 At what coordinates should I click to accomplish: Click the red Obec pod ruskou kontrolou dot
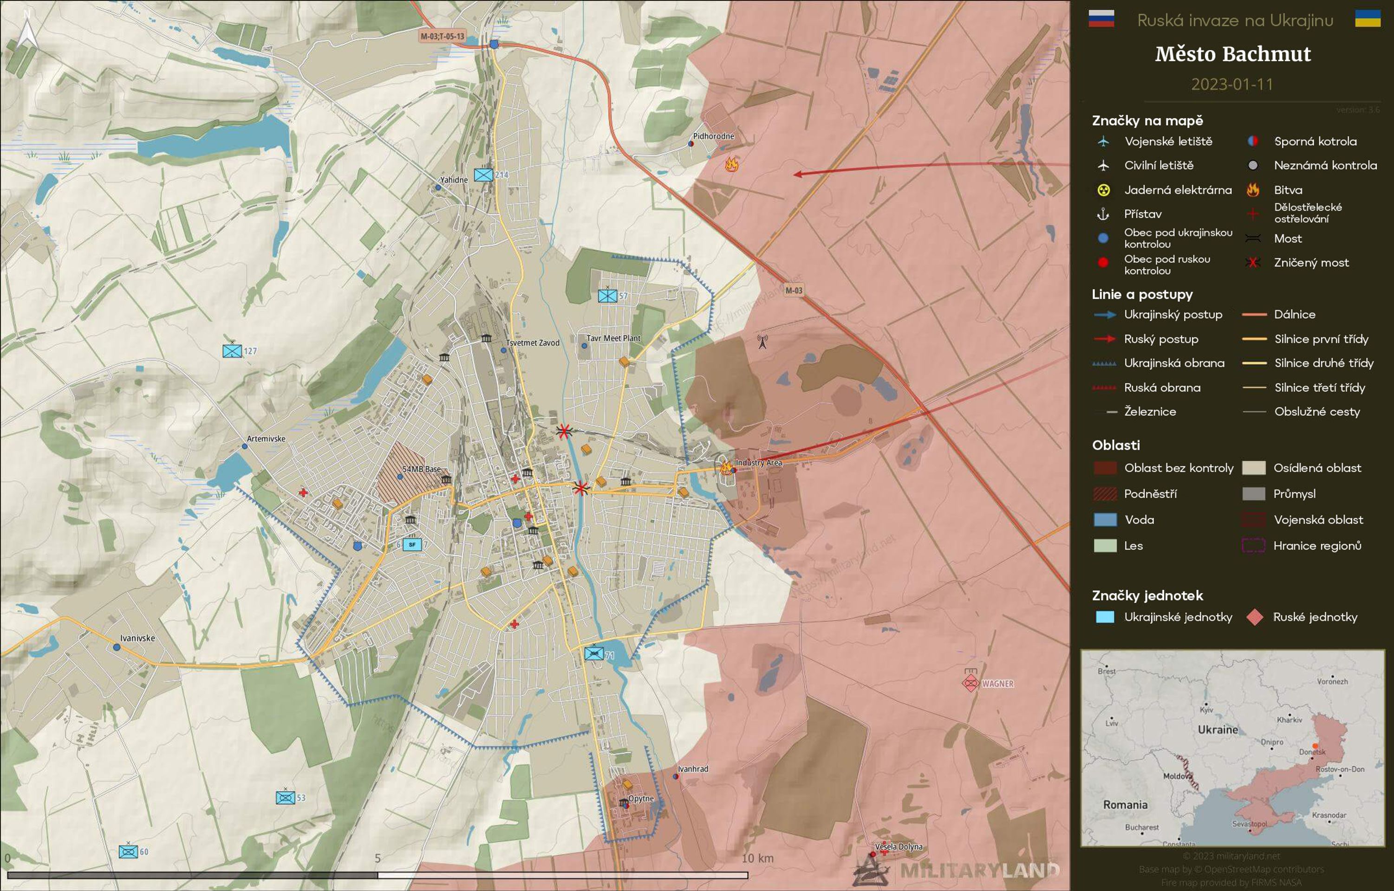tap(1103, 263)
